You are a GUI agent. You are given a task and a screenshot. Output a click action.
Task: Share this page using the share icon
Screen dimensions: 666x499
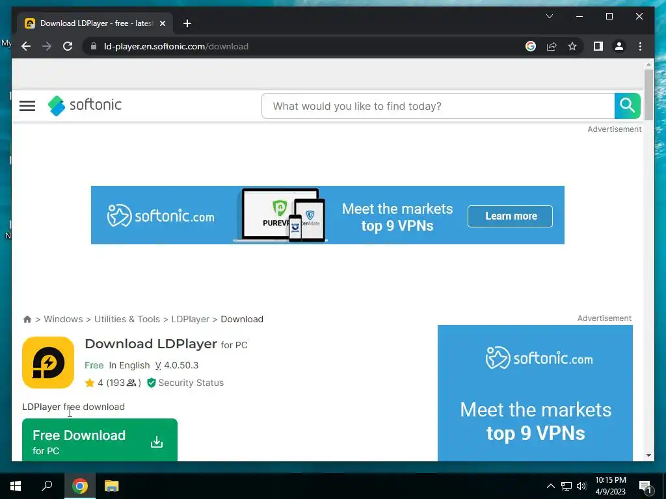tap(552, 46)
